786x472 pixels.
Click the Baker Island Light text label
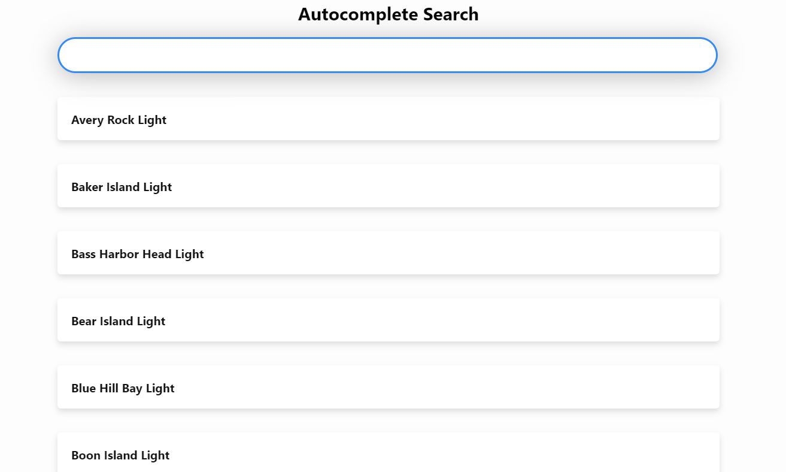point(122,187)
